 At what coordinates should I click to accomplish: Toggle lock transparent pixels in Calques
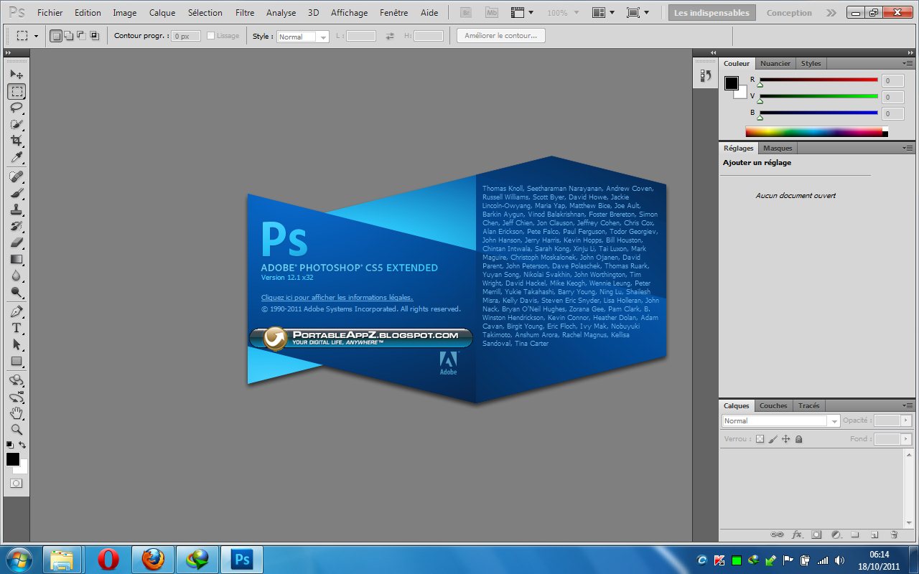click(x=760, y=439)
